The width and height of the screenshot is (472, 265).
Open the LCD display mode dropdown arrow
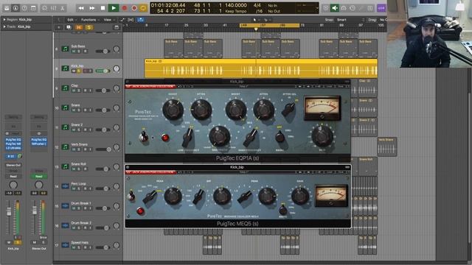click(317, 8)
